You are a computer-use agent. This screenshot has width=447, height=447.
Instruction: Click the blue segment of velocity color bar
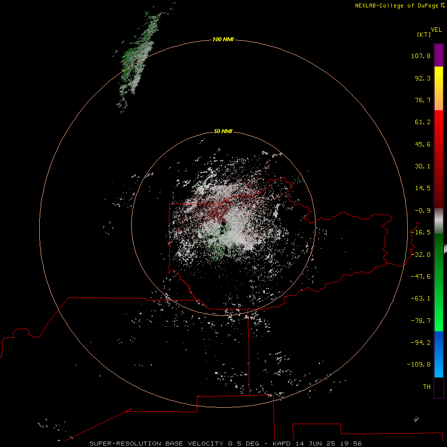coord(439,354)
